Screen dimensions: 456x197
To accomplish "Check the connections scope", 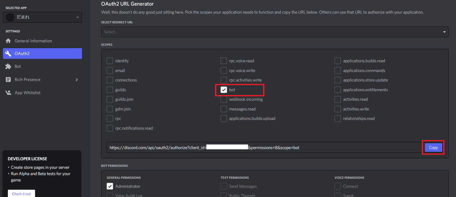I will coord(110,80).
